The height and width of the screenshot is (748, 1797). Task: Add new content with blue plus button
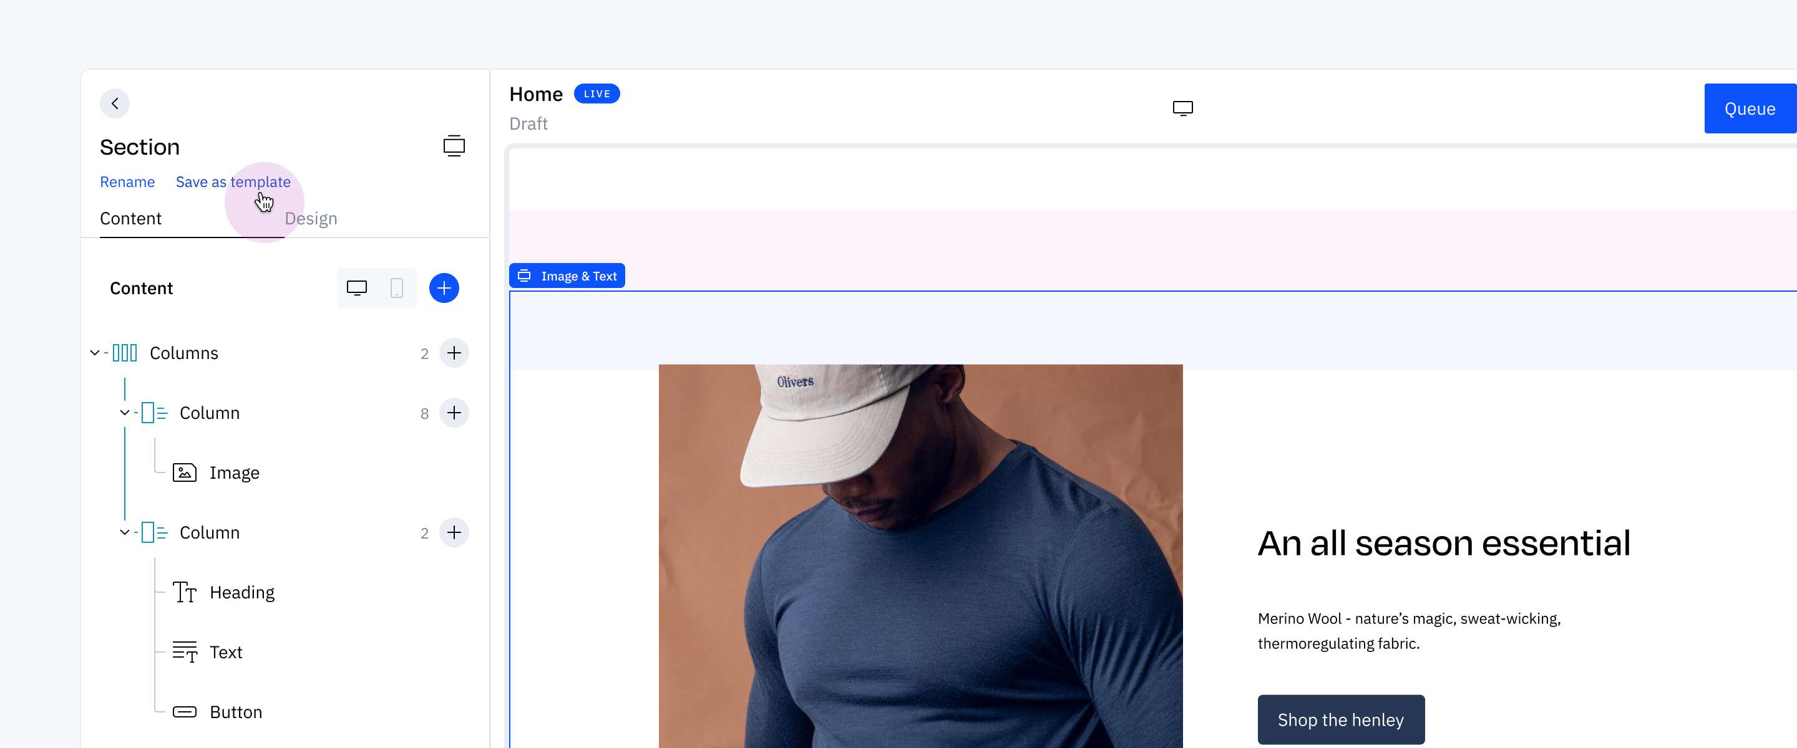[x=444, y=288]
